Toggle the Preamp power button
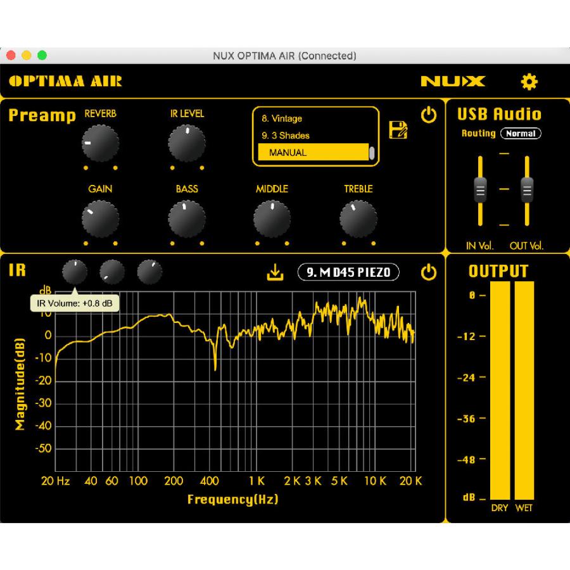570x570 pixels. 429,115
